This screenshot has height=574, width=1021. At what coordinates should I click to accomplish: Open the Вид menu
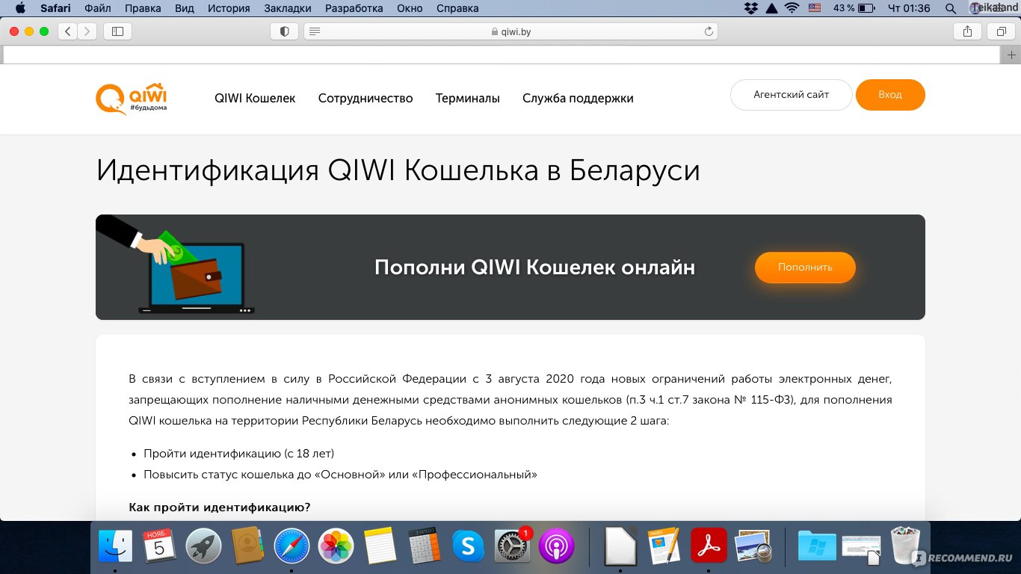184,8
